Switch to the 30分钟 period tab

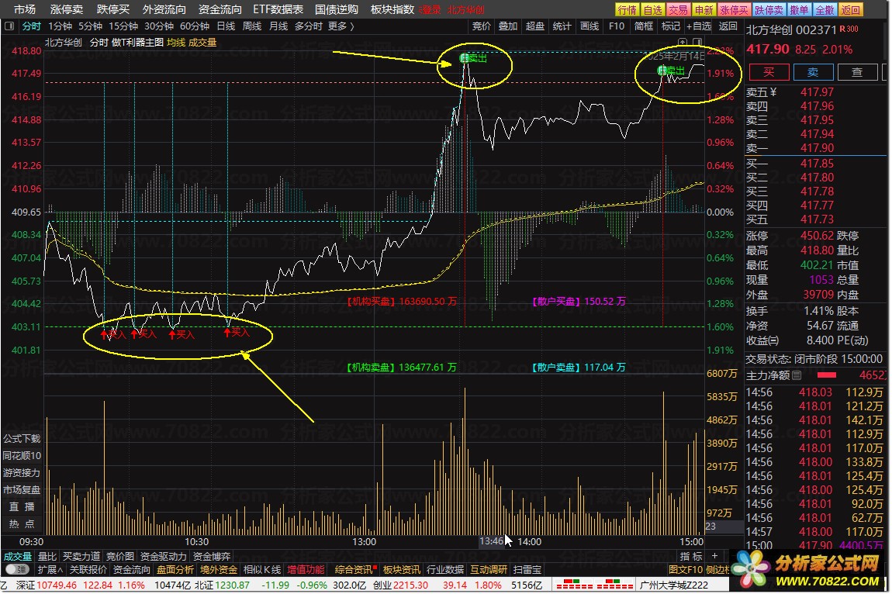[159, 26]
